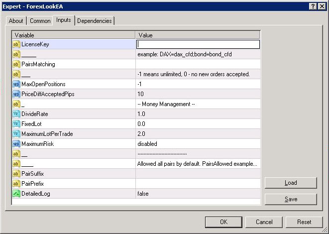
Task: Select the FixedLot variable name
Action: coord(31,124)
